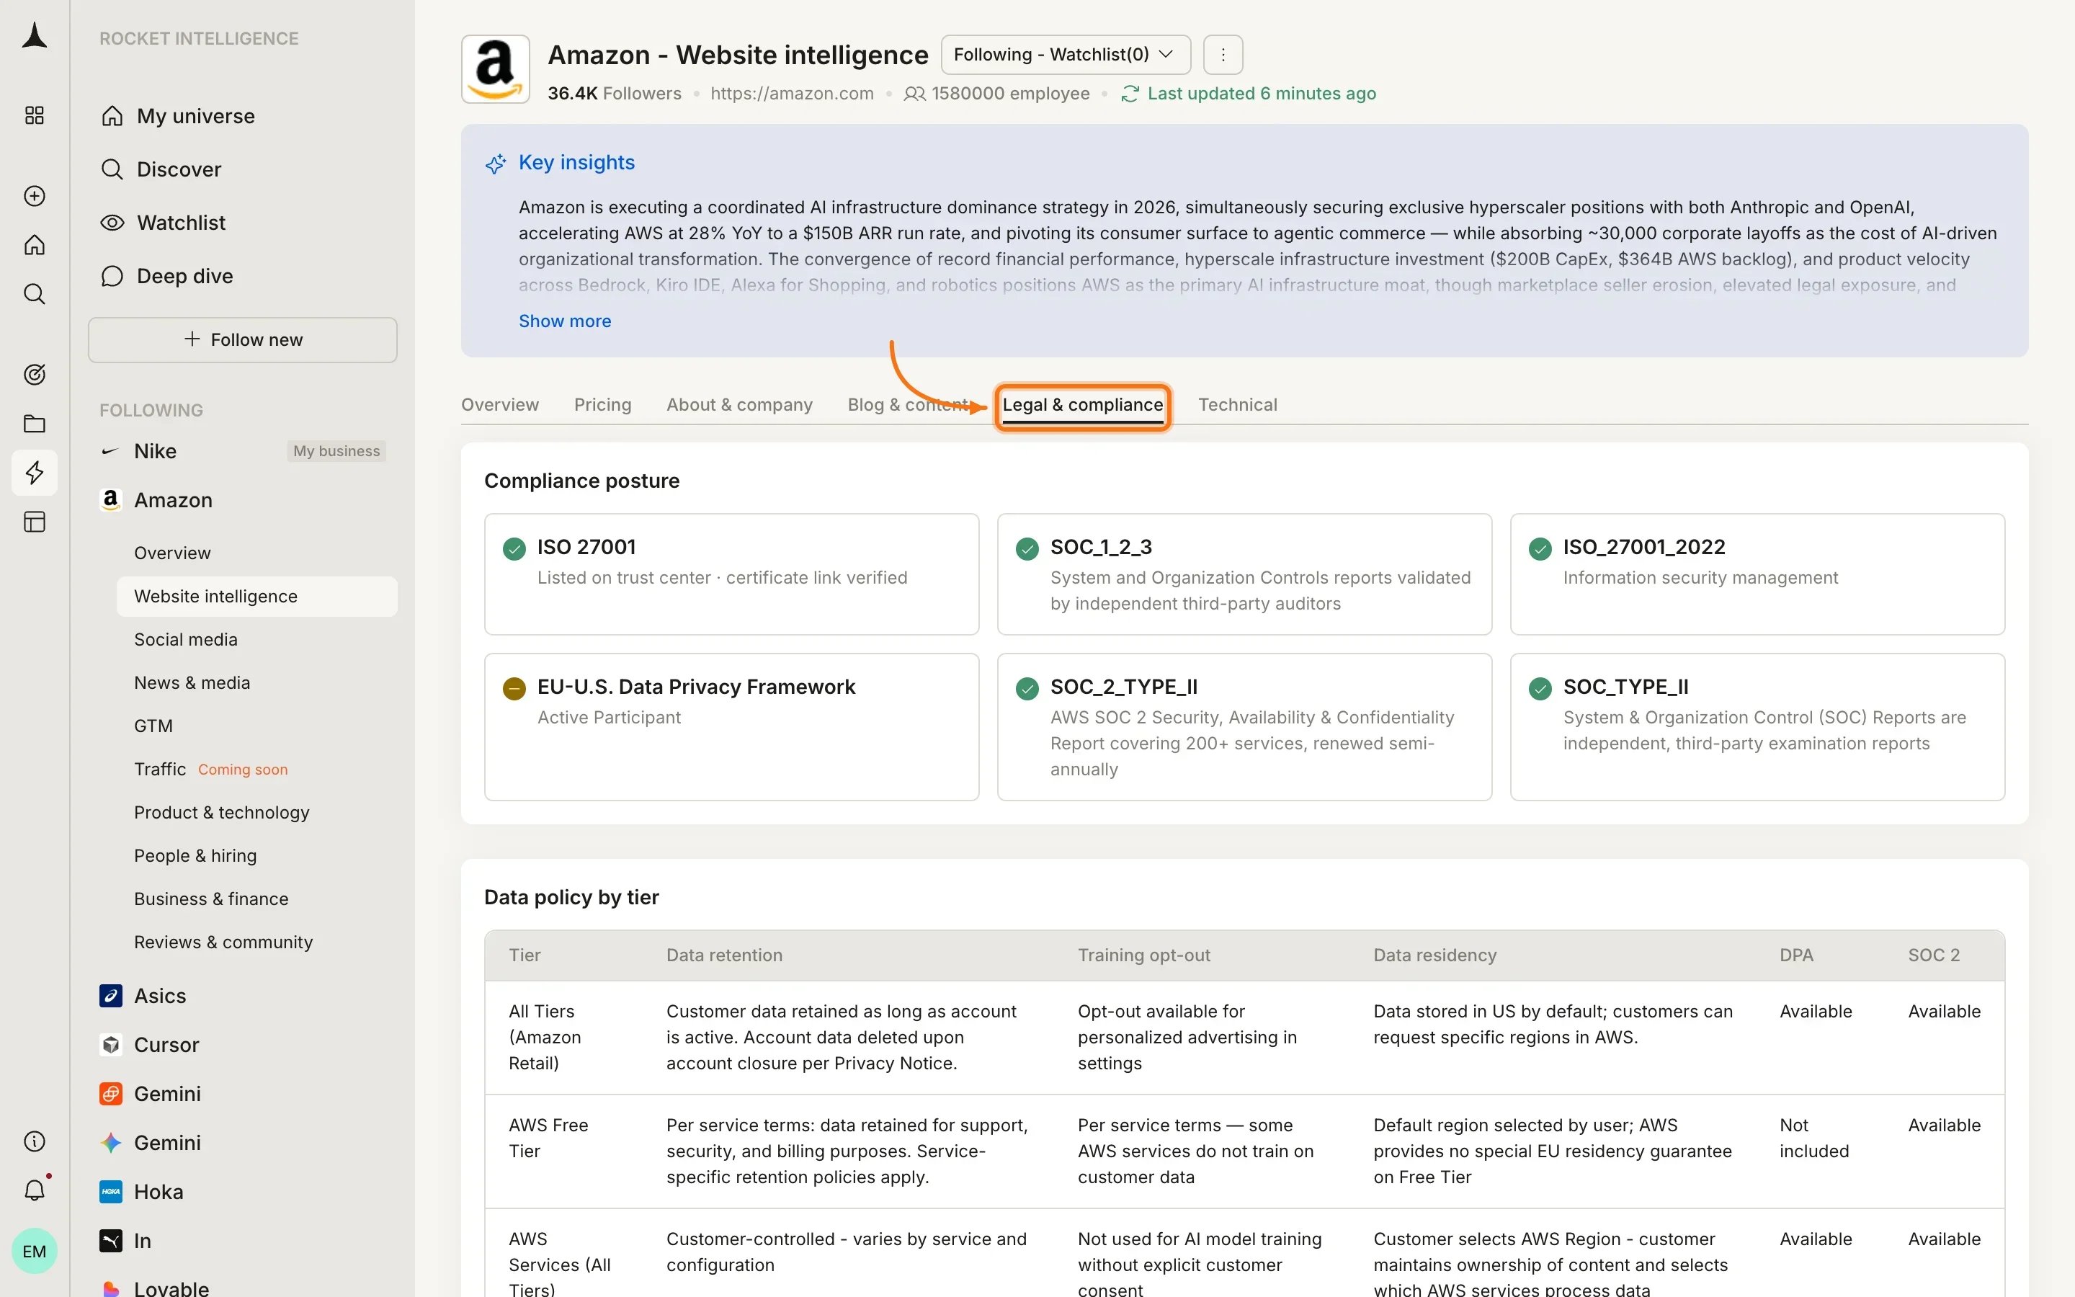Open People & hiring in sidebar

[195, 856]
